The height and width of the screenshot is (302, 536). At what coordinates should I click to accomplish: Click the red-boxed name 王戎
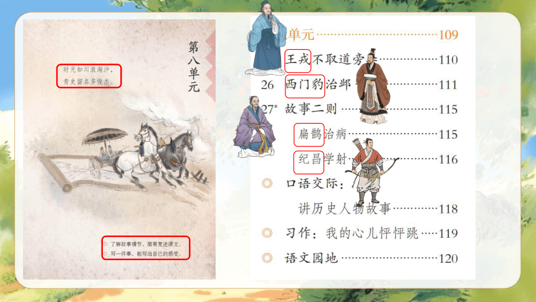[298, 61]
